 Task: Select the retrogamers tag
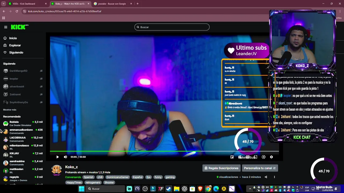point(93,183)
